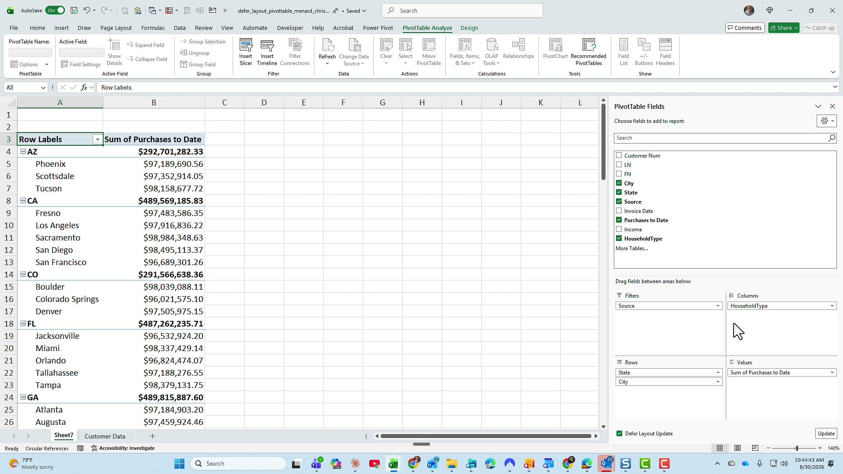Open Change Data Source

tap(354, 52)
